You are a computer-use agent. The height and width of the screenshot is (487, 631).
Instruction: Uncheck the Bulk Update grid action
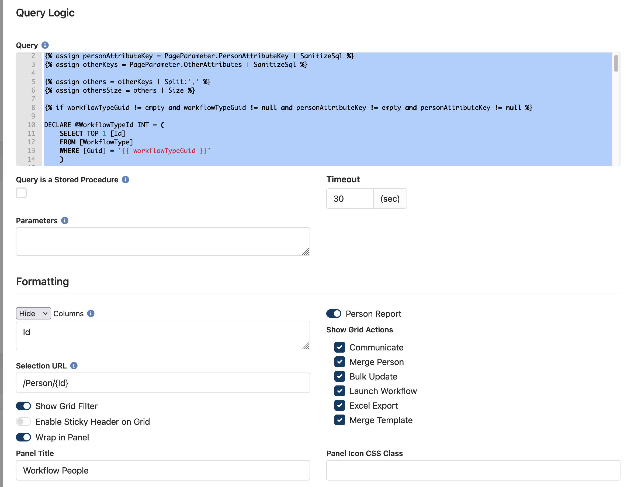340,376
